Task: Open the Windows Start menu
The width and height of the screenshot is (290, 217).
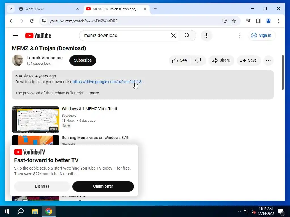Action: click(7, 211)
